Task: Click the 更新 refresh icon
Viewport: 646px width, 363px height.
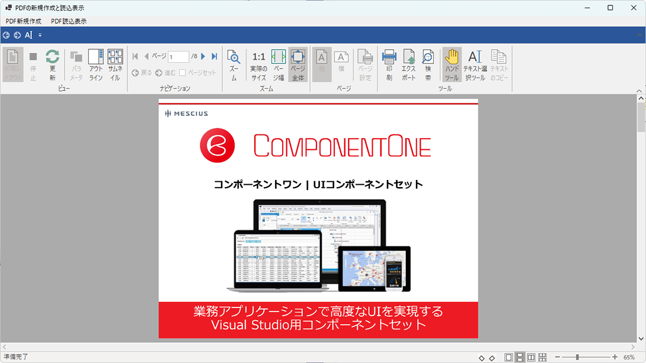Action: pyautogui.click(x=52, y=65)
